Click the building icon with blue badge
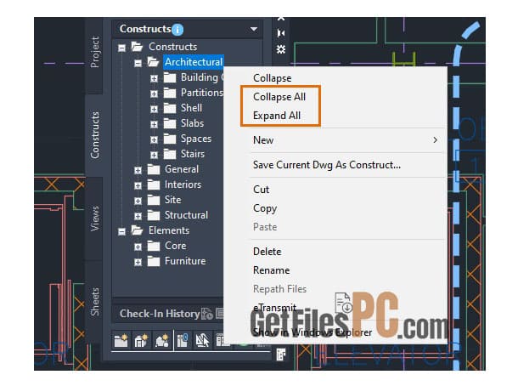The width and height of the screenshot is (518, 386). (x=183, y=340)
